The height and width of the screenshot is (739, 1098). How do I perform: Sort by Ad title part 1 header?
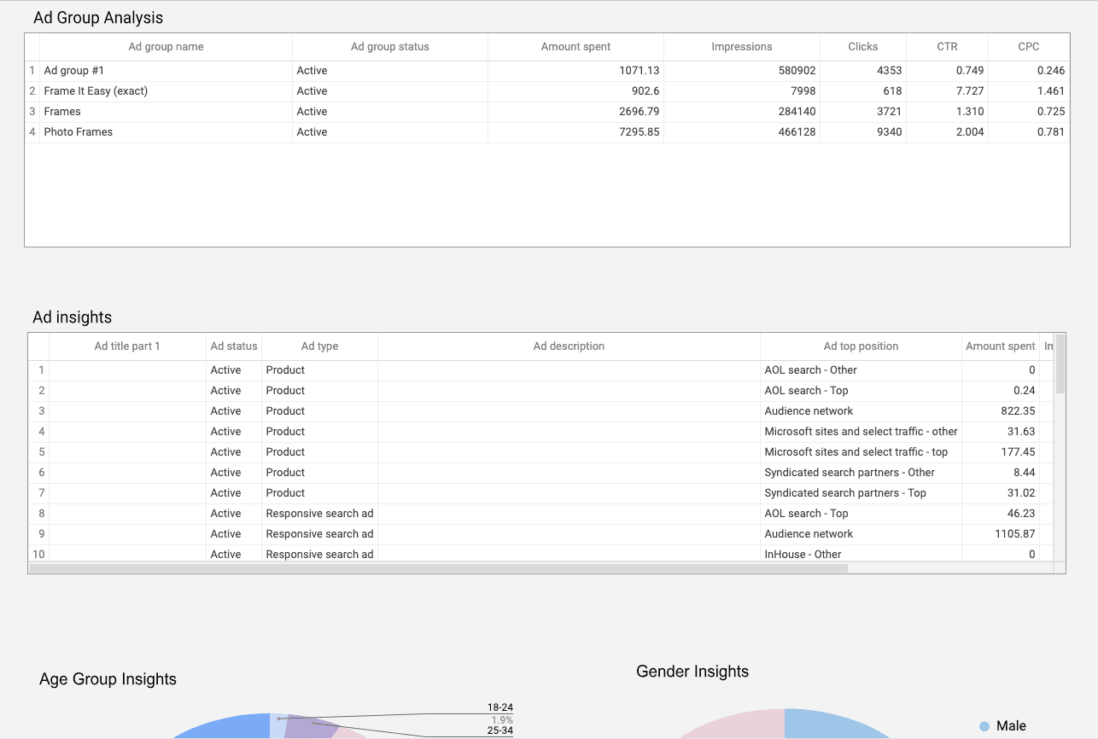point(127,346)
